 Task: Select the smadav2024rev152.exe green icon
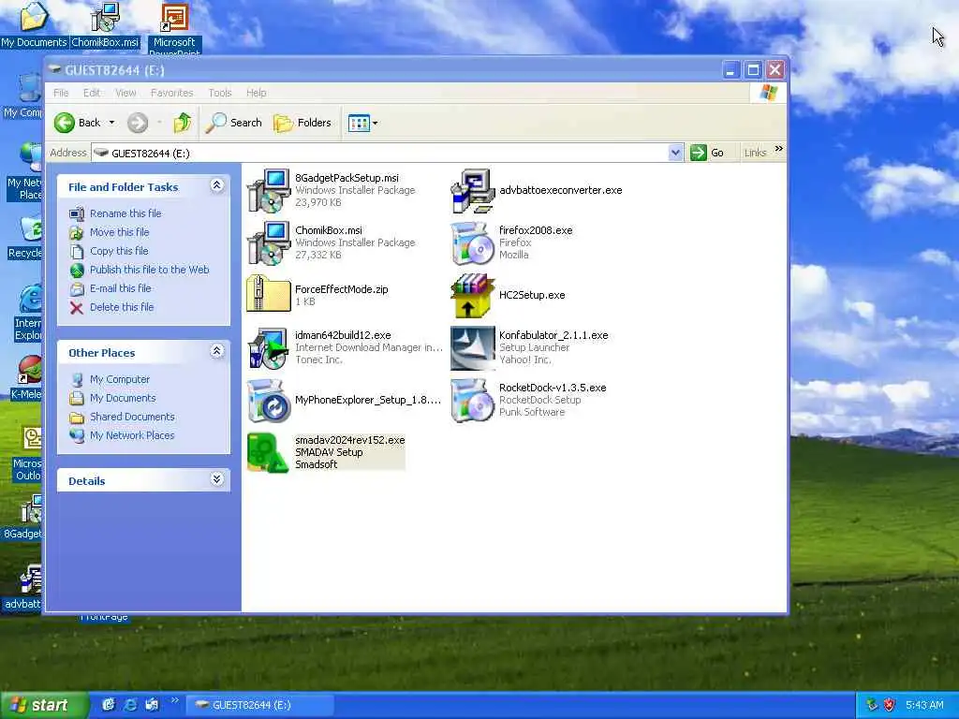click(269, 453)
